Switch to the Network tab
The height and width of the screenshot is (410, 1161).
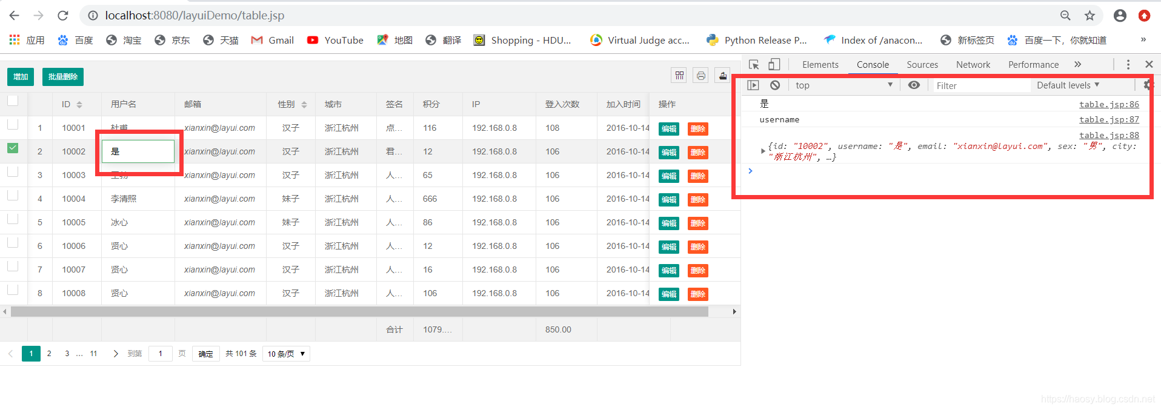click(973, 65)
